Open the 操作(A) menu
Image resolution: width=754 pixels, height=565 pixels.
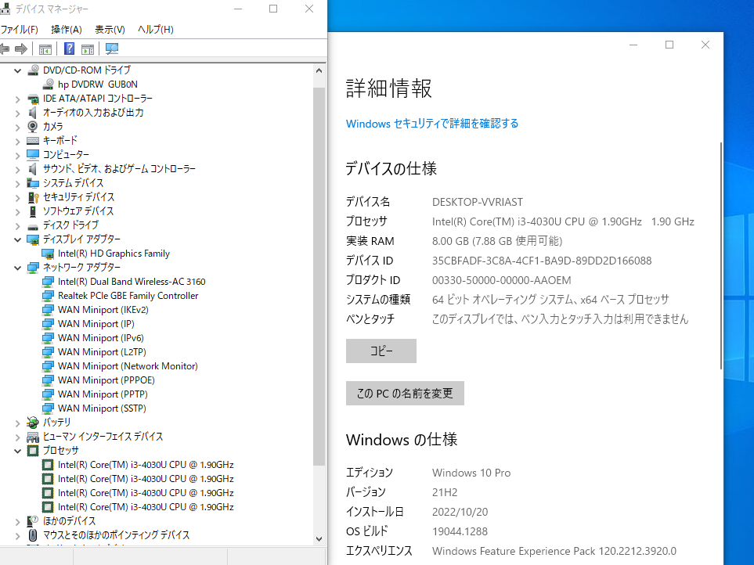tap(67, 29)
